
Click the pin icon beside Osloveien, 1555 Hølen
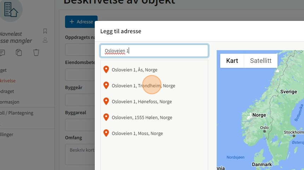[106, 117]
